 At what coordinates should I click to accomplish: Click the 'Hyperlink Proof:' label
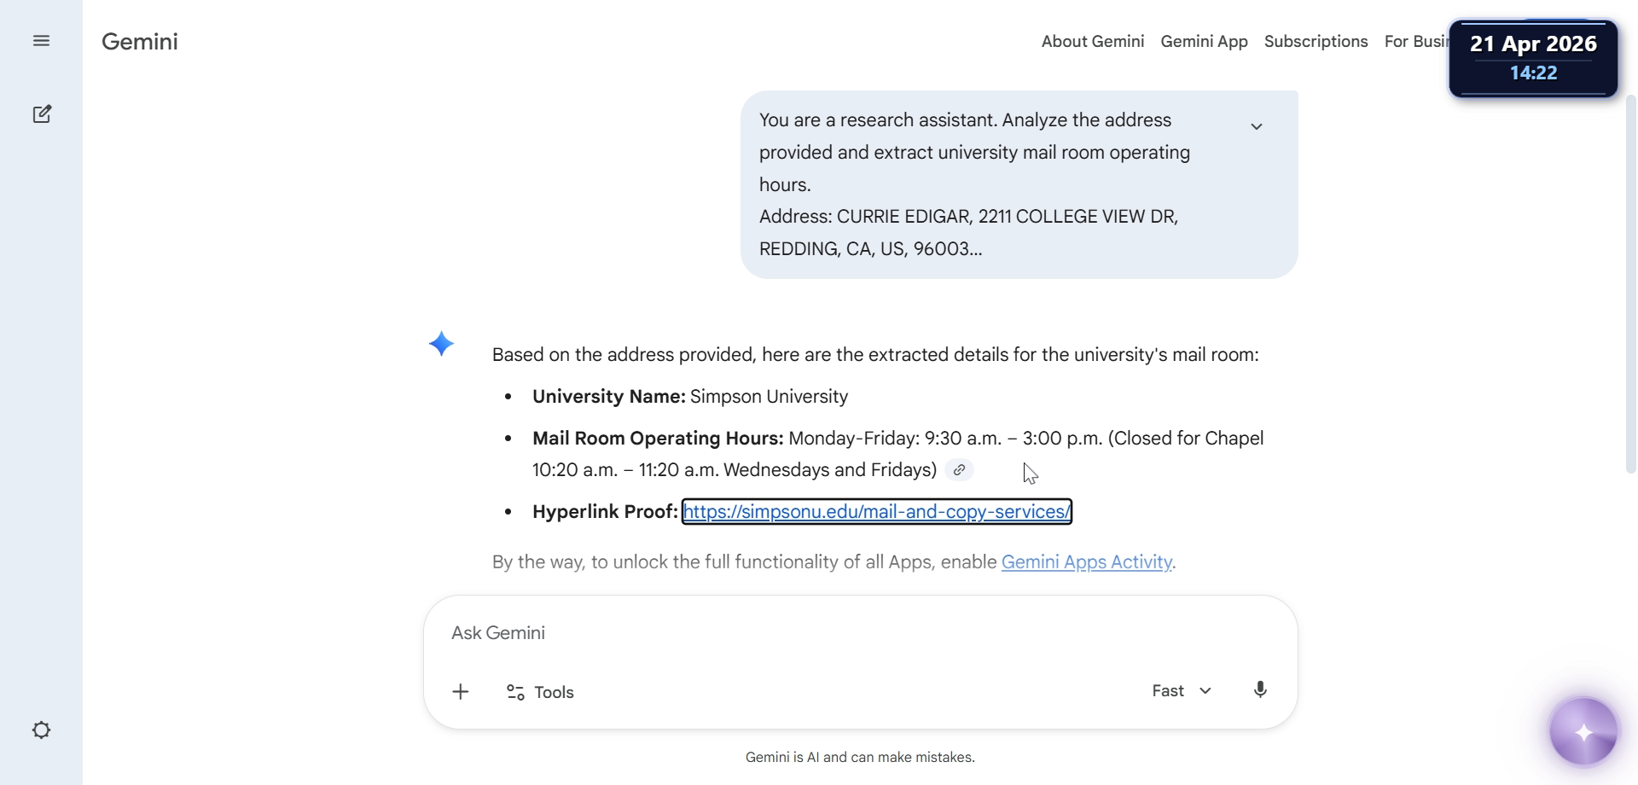coord(605,512)
